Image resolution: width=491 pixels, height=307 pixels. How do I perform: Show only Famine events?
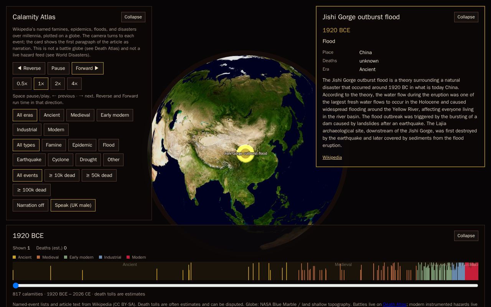point(54,145)
